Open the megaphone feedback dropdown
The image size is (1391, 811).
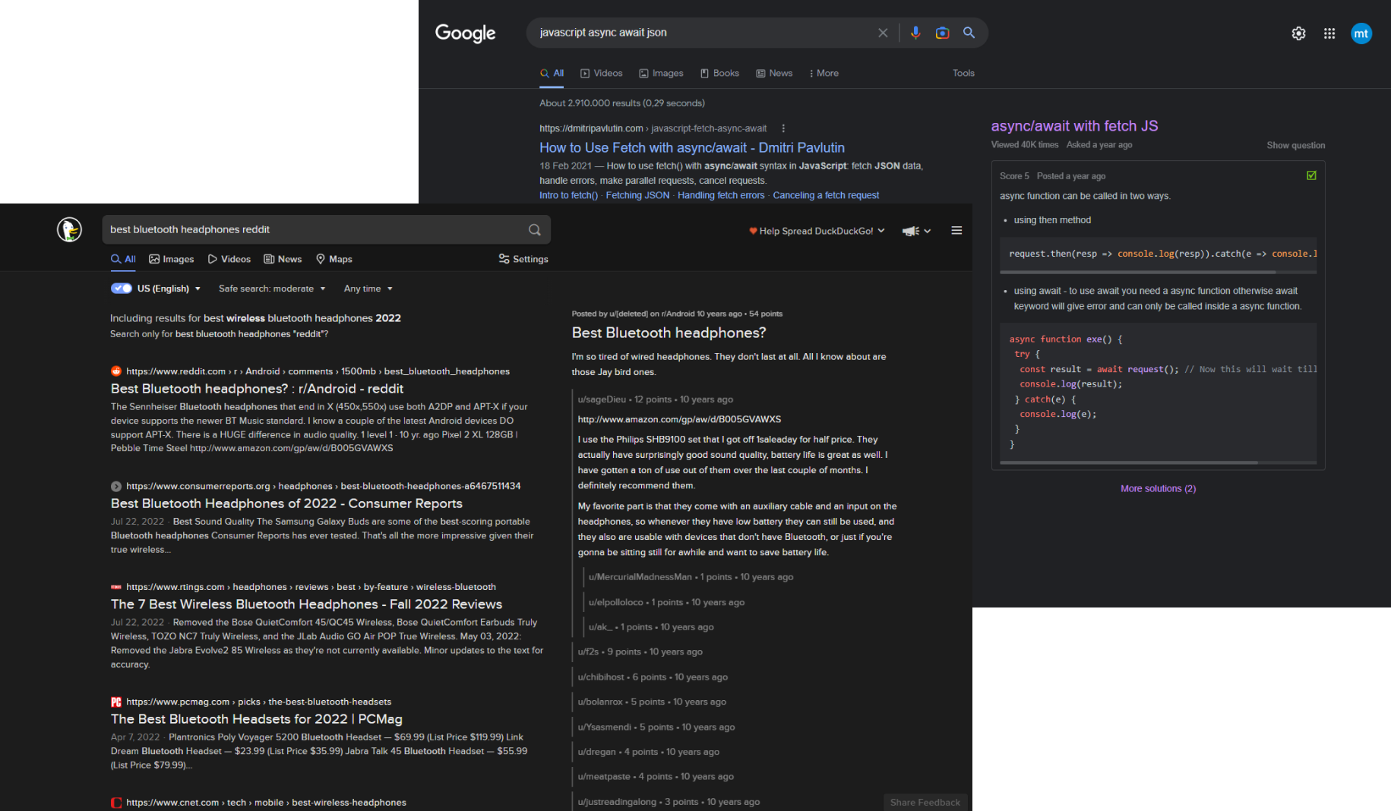point(916,231)
